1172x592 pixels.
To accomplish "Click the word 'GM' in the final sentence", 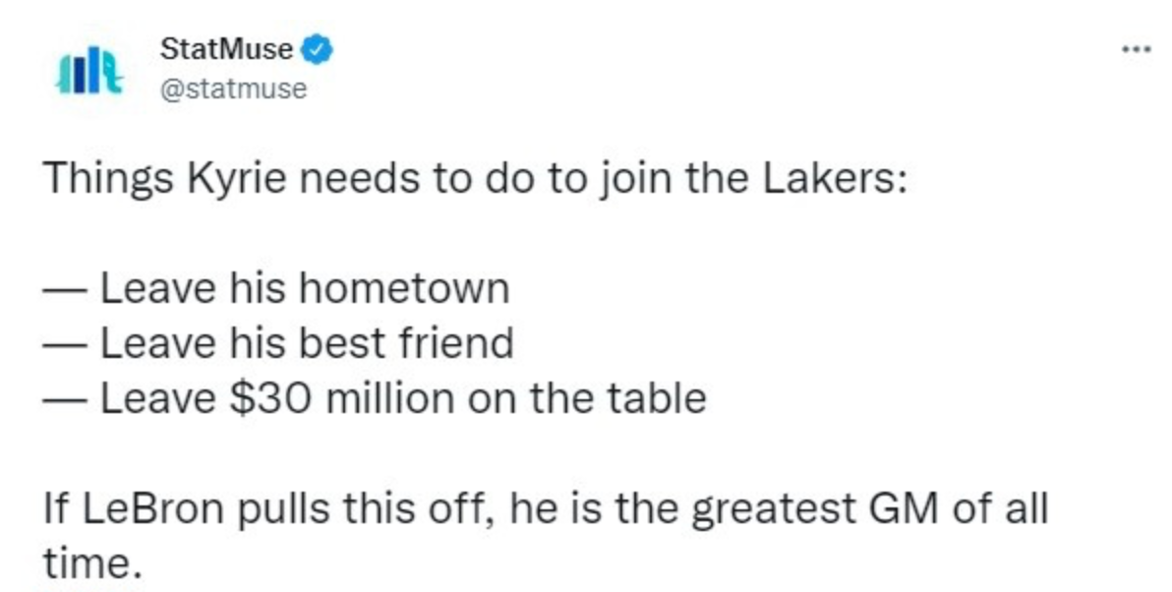I will (x=903, y=509).
